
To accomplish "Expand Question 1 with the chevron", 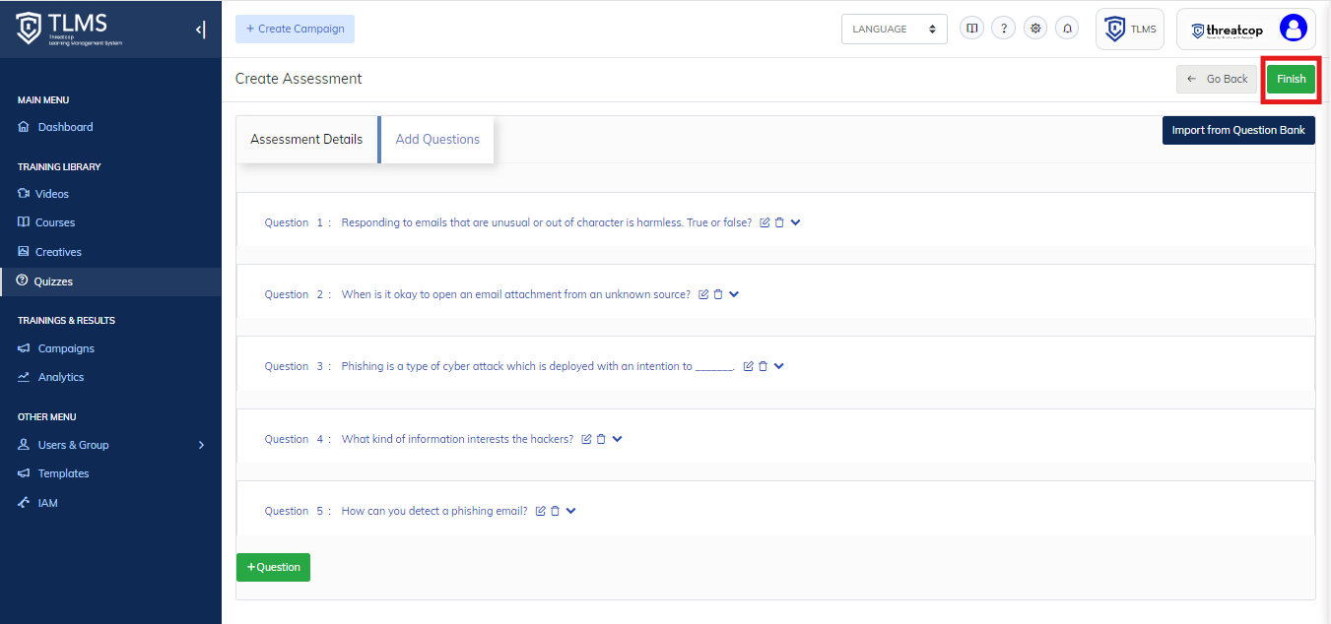I will tap(796, 222).
